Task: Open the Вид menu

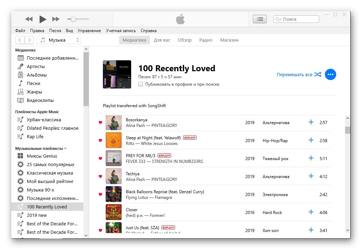Action: [69, 31]
